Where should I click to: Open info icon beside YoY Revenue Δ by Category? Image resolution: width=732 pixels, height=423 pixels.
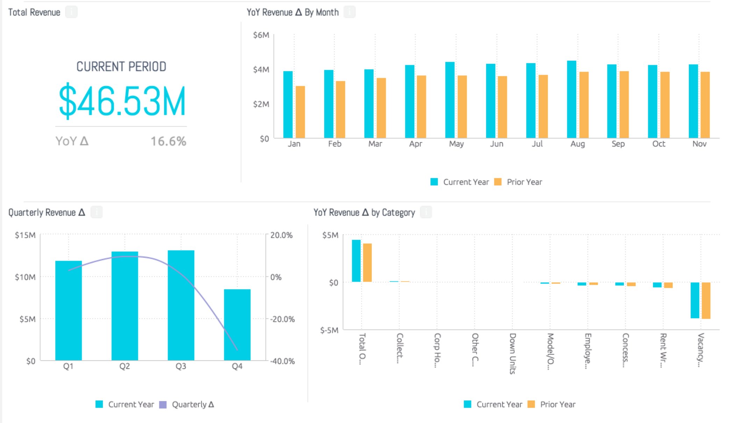point(426,212)
